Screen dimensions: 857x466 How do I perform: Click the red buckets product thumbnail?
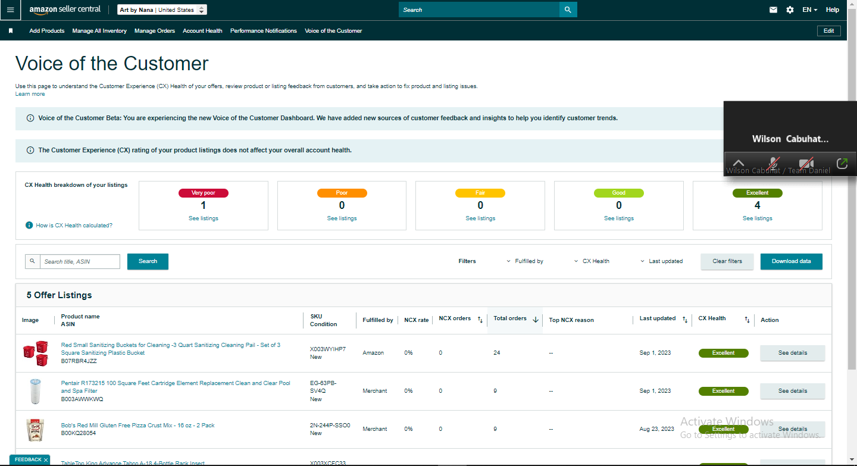click(x=35, y=353)
